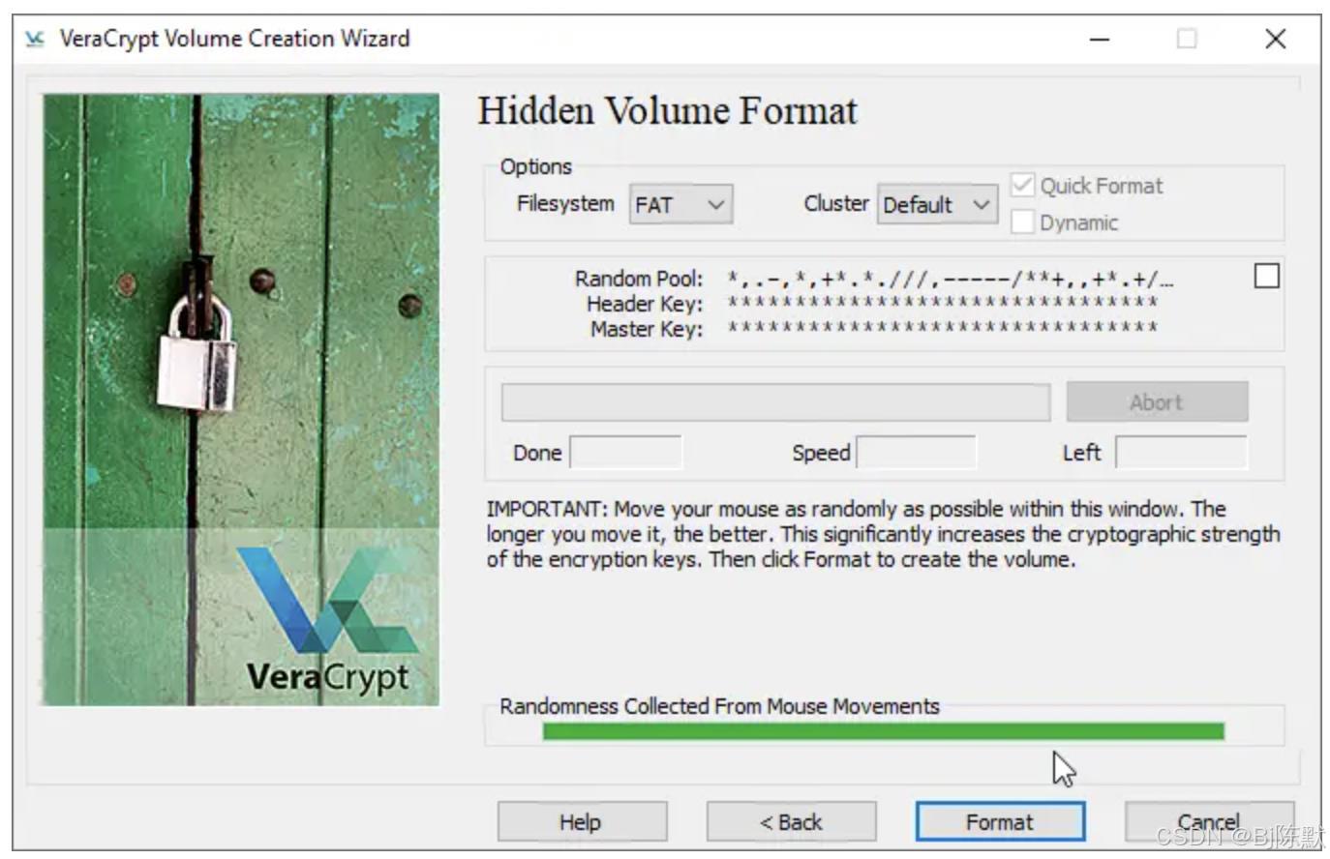Click the Options group label

[x=535, y=166]
